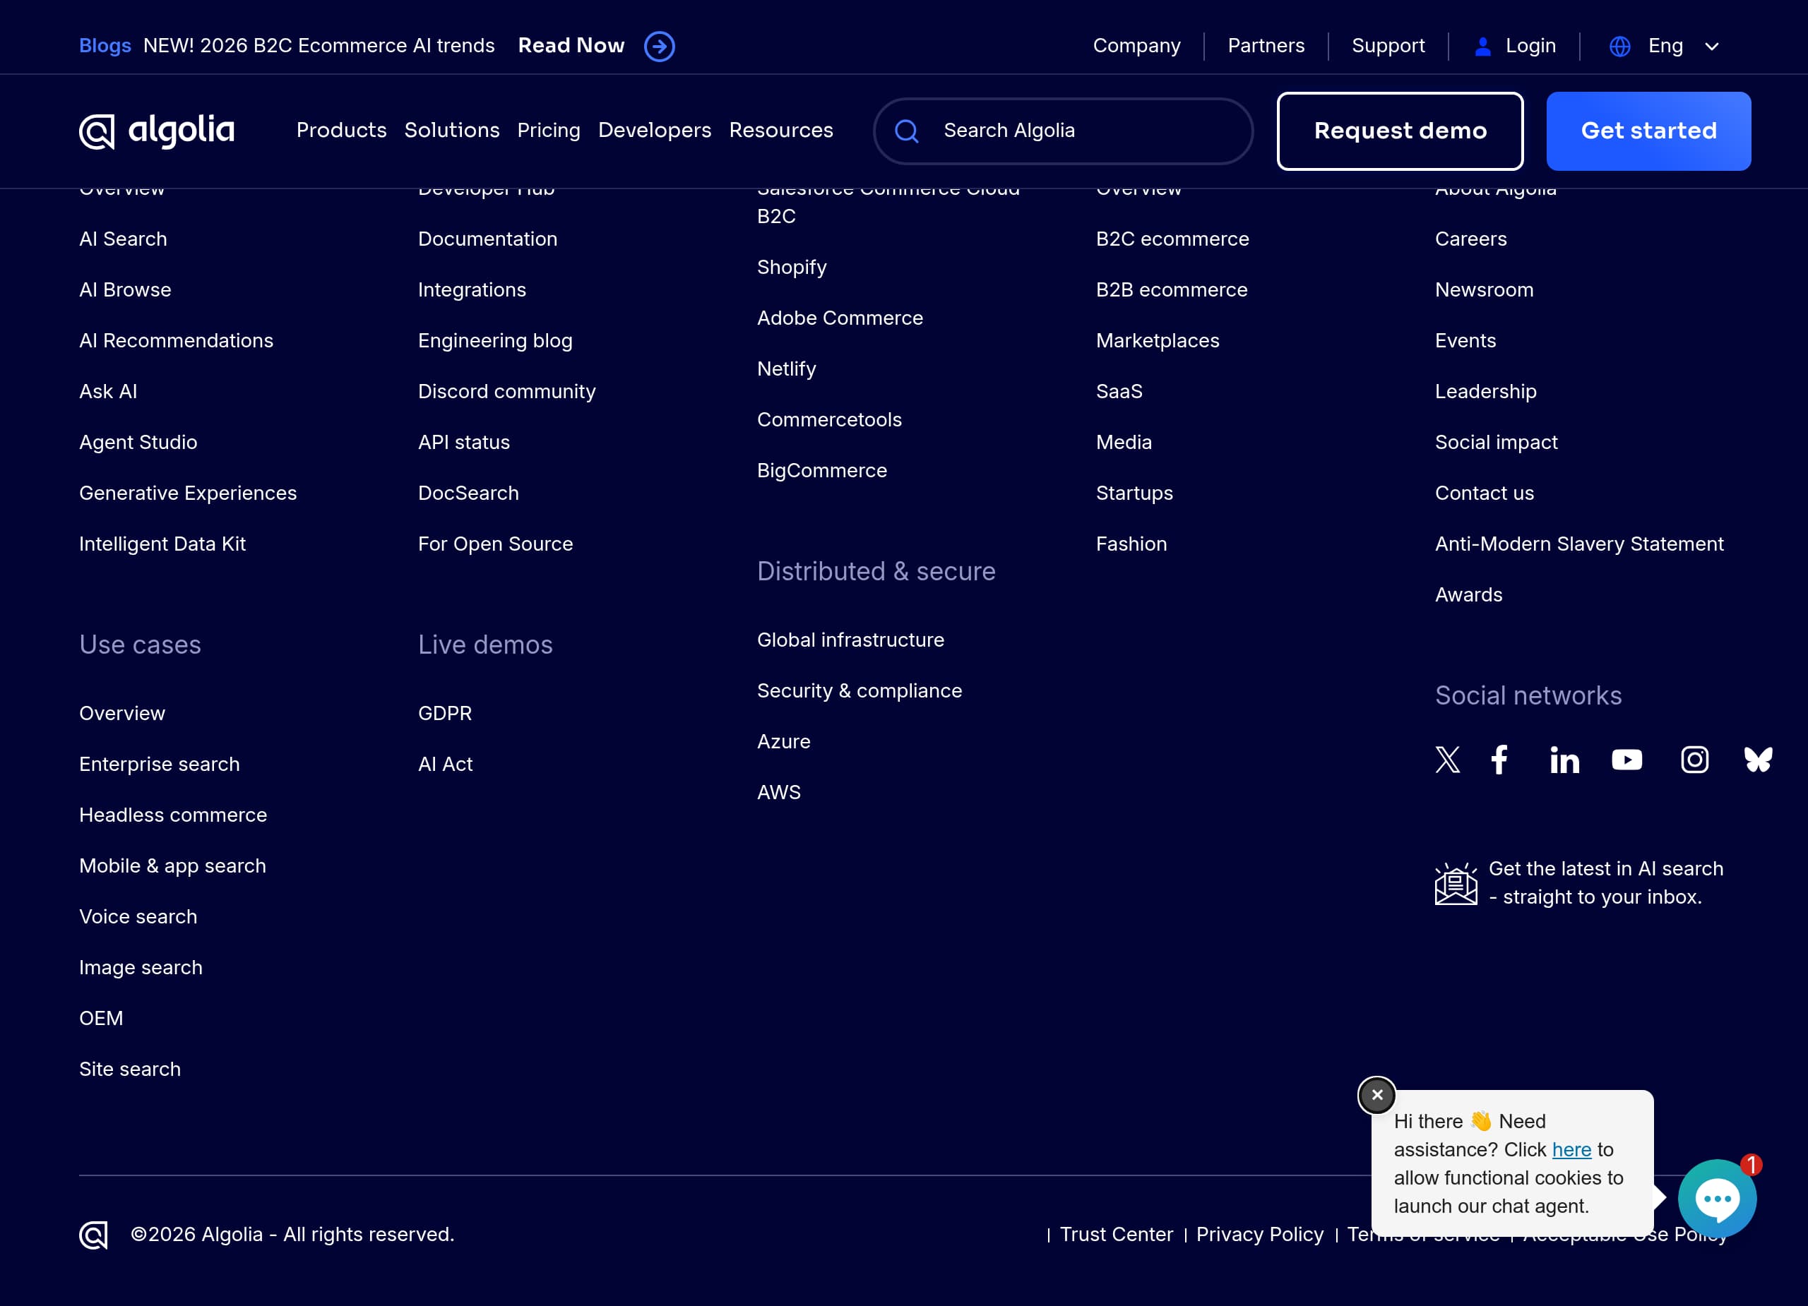Click the user icon next to Login
The height and width of the screenshot is (1306, 1808).
(x=1482, y=46)
